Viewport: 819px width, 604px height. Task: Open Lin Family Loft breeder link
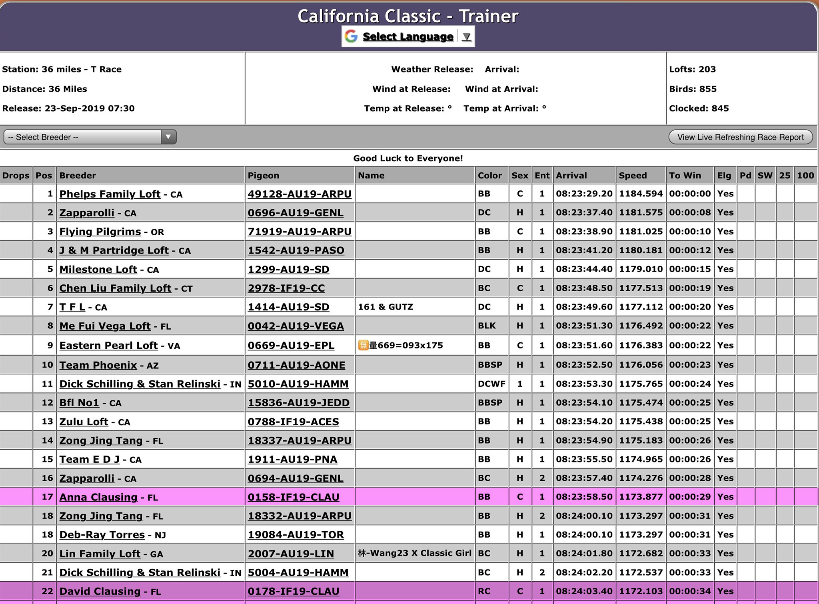[x=100, y=554]
